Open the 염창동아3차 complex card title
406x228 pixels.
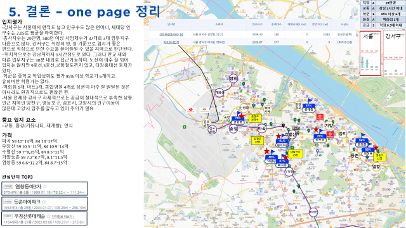click(28, 187)
